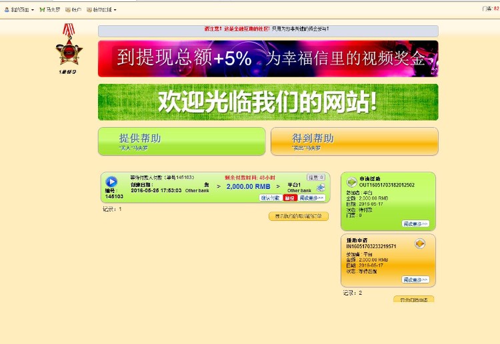The width and height of the screenshot is (500, 344).
Task: Click the 2,000.00 RMB amount in order row
Action: pos(249,186)
